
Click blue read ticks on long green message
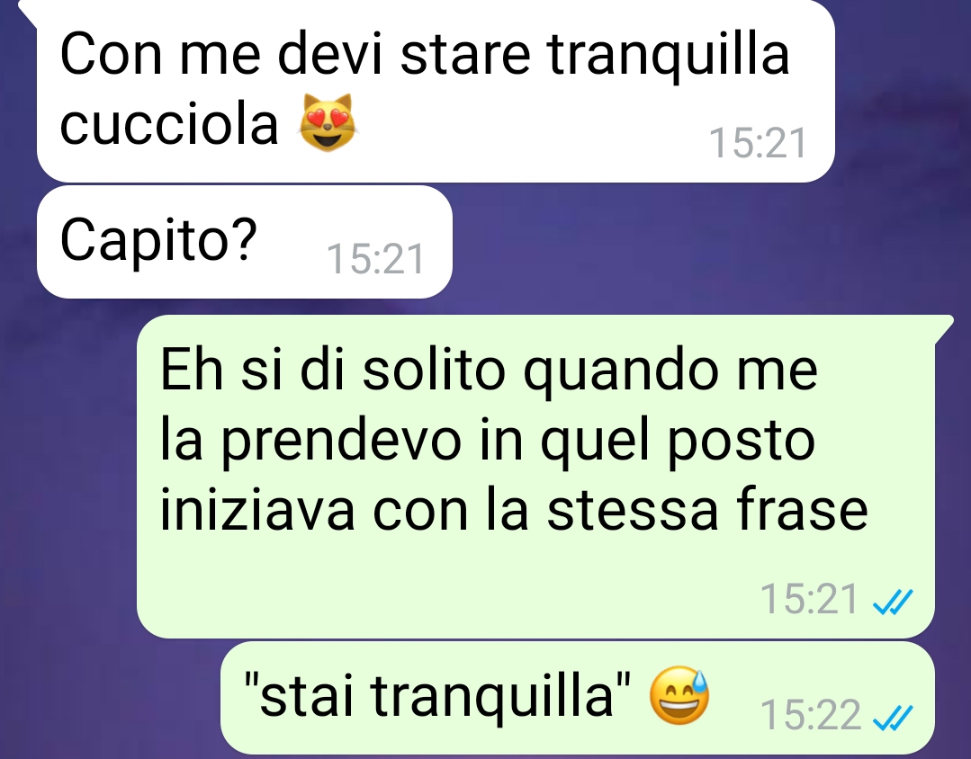point(893,602)
